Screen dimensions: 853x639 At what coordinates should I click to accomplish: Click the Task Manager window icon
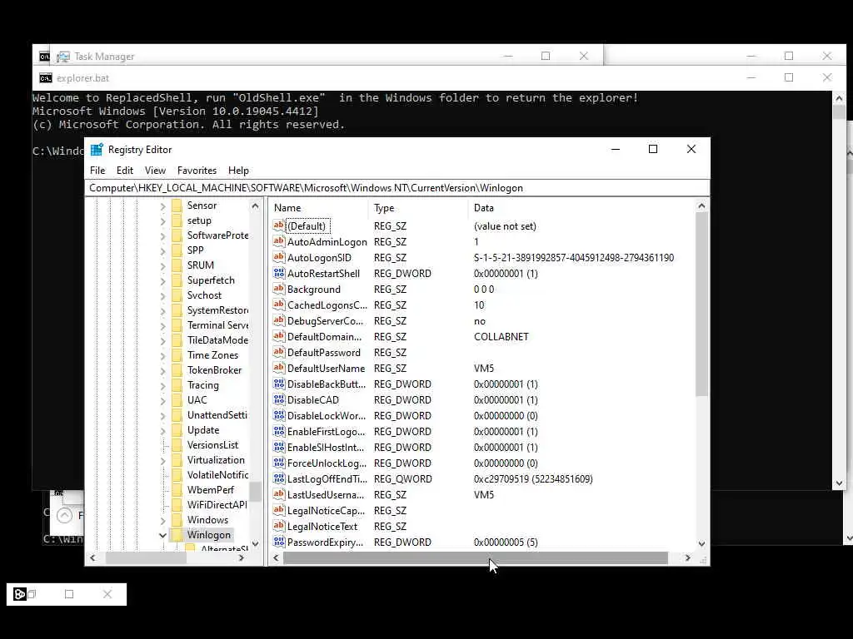pyautogui.click(x=63, y=57)
